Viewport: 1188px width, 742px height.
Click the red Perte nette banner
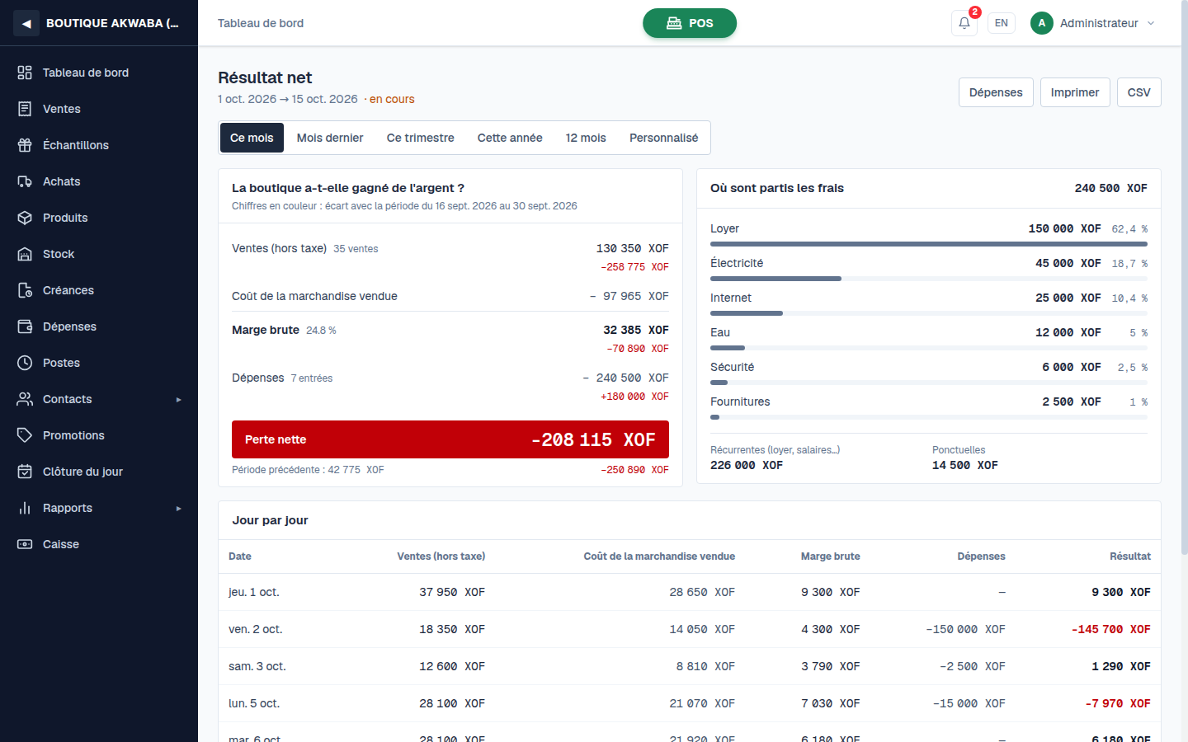tap(450, 439)
